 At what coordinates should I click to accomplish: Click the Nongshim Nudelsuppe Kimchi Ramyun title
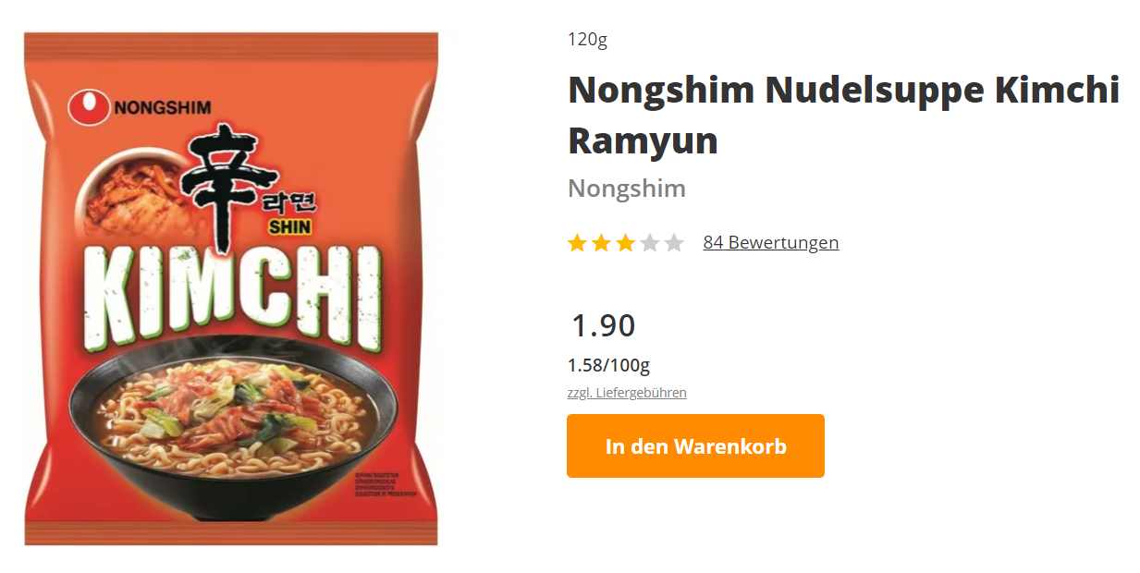pyautogui.click(x=843, y=116)
